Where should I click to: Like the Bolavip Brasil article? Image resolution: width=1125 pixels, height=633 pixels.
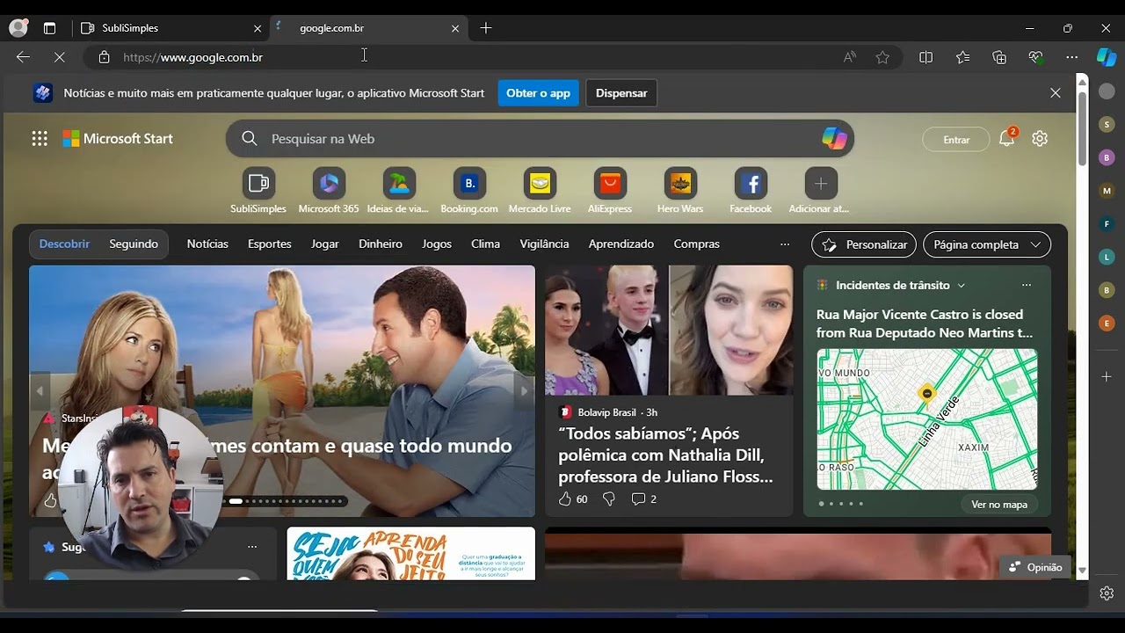click(x=565, y=498)
